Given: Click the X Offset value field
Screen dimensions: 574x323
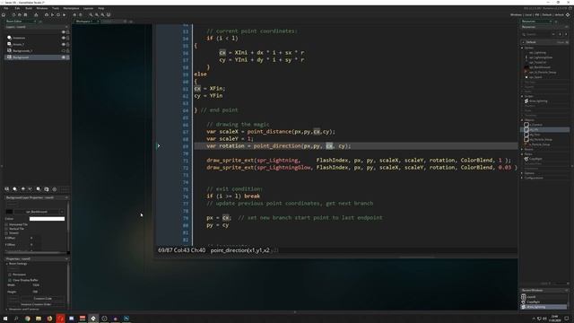Looking at the screenshot, I should click(36, 238).
